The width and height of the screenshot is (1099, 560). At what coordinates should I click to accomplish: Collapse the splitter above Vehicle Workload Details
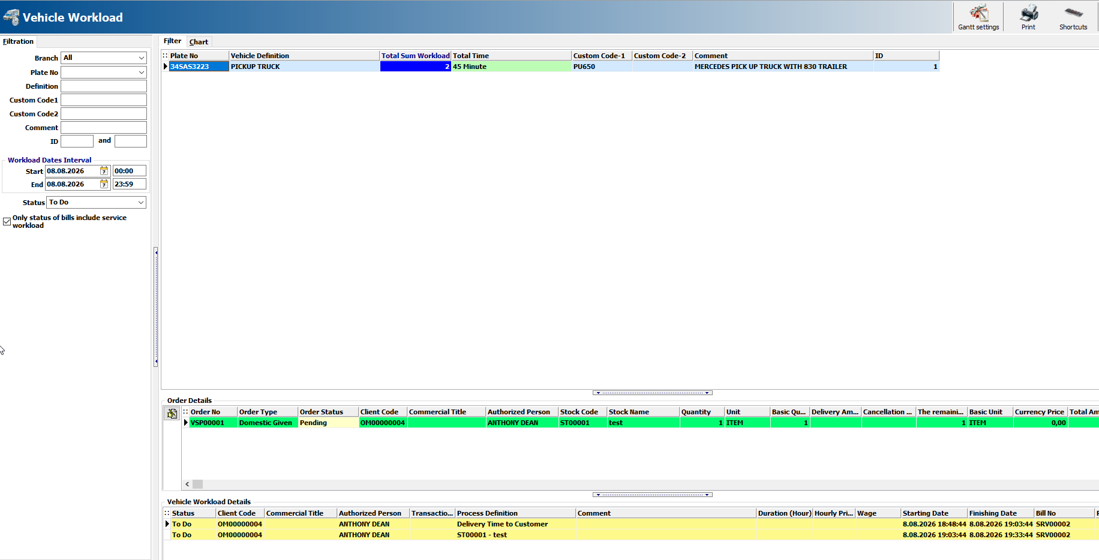(653, 495)
